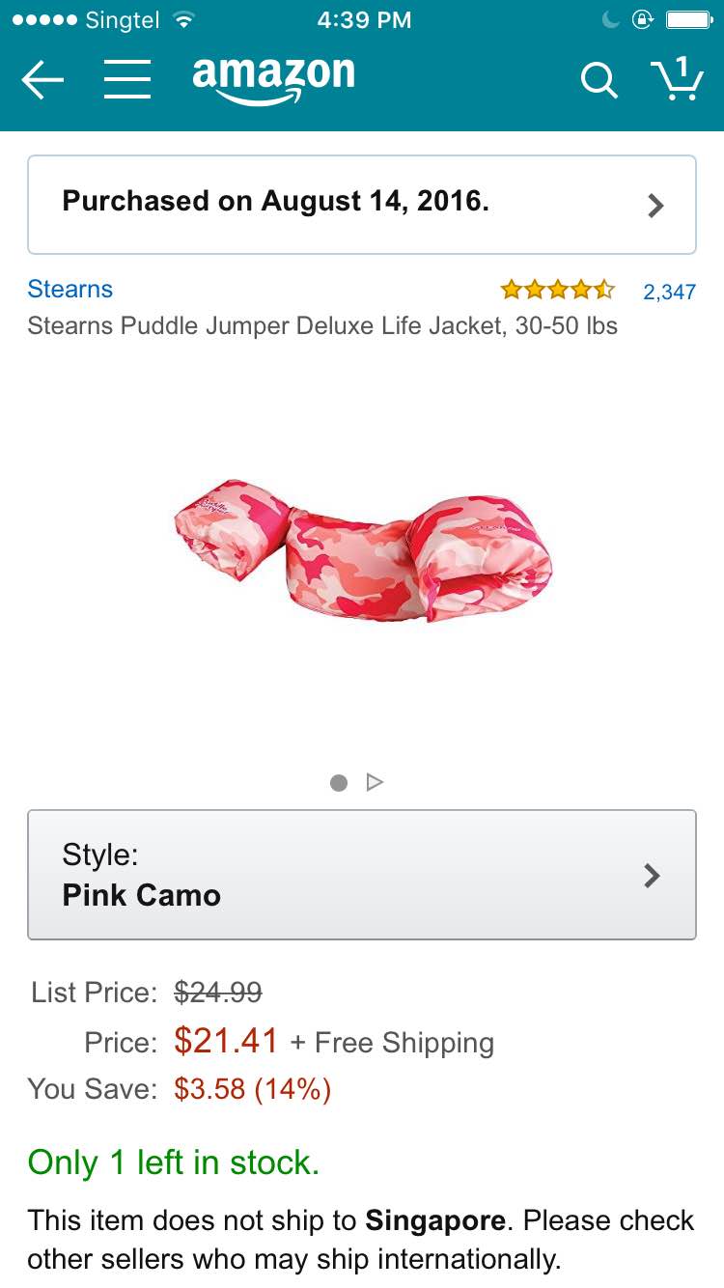Open the Stearns brand link
This screenshot has height=1288, width=724.
point(70,289)
